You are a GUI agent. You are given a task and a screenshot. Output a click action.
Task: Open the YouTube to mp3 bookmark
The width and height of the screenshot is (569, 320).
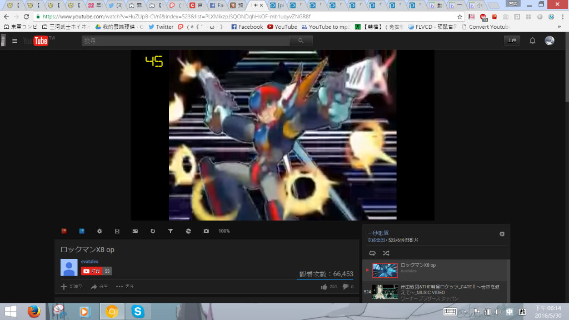pos(326,27)
